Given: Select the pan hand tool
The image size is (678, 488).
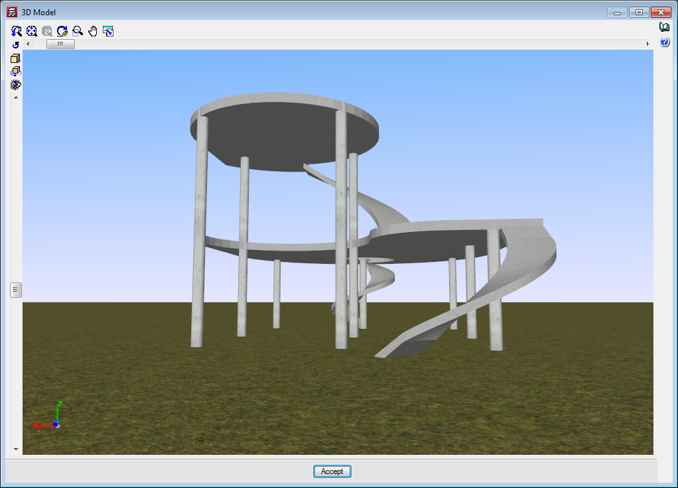Looking at the screenshot, I should (x=93, y=31).
